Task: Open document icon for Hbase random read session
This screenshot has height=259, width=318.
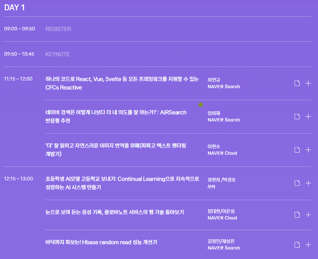Action: tap(297, 245)
